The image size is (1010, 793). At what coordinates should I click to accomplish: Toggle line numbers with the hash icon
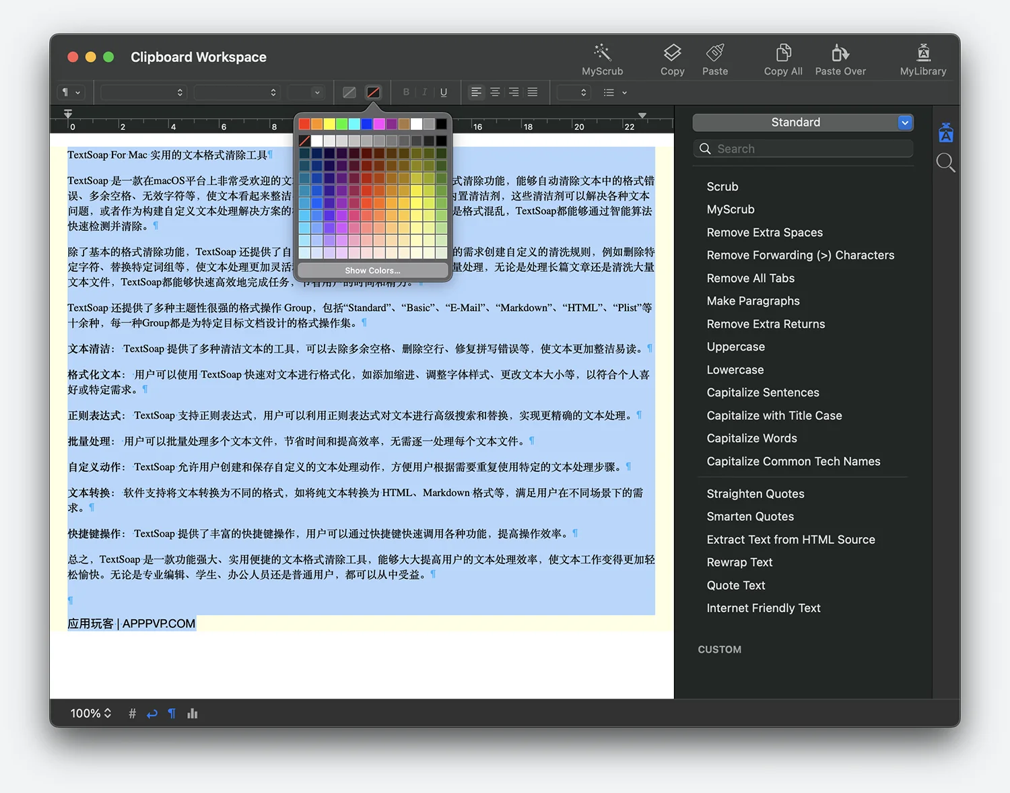click(x=132, y=714)
